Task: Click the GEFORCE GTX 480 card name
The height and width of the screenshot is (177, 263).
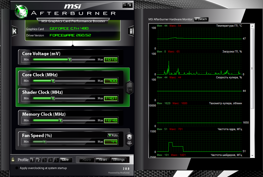Action: tap(69, 28)
